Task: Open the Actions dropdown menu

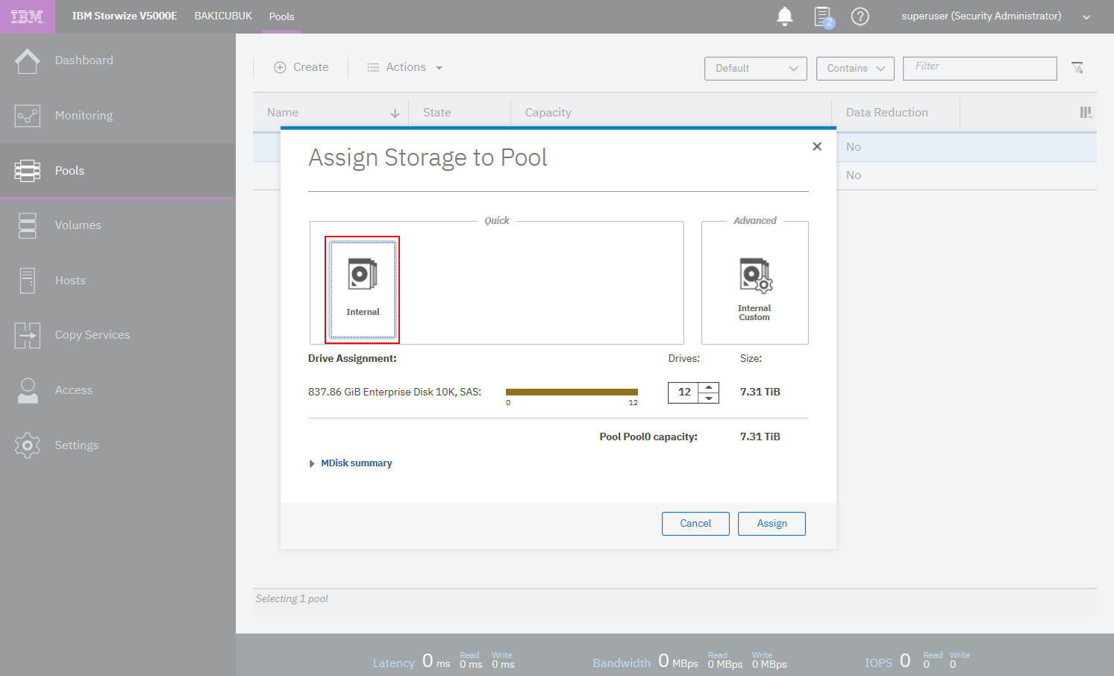Action: 405,67
